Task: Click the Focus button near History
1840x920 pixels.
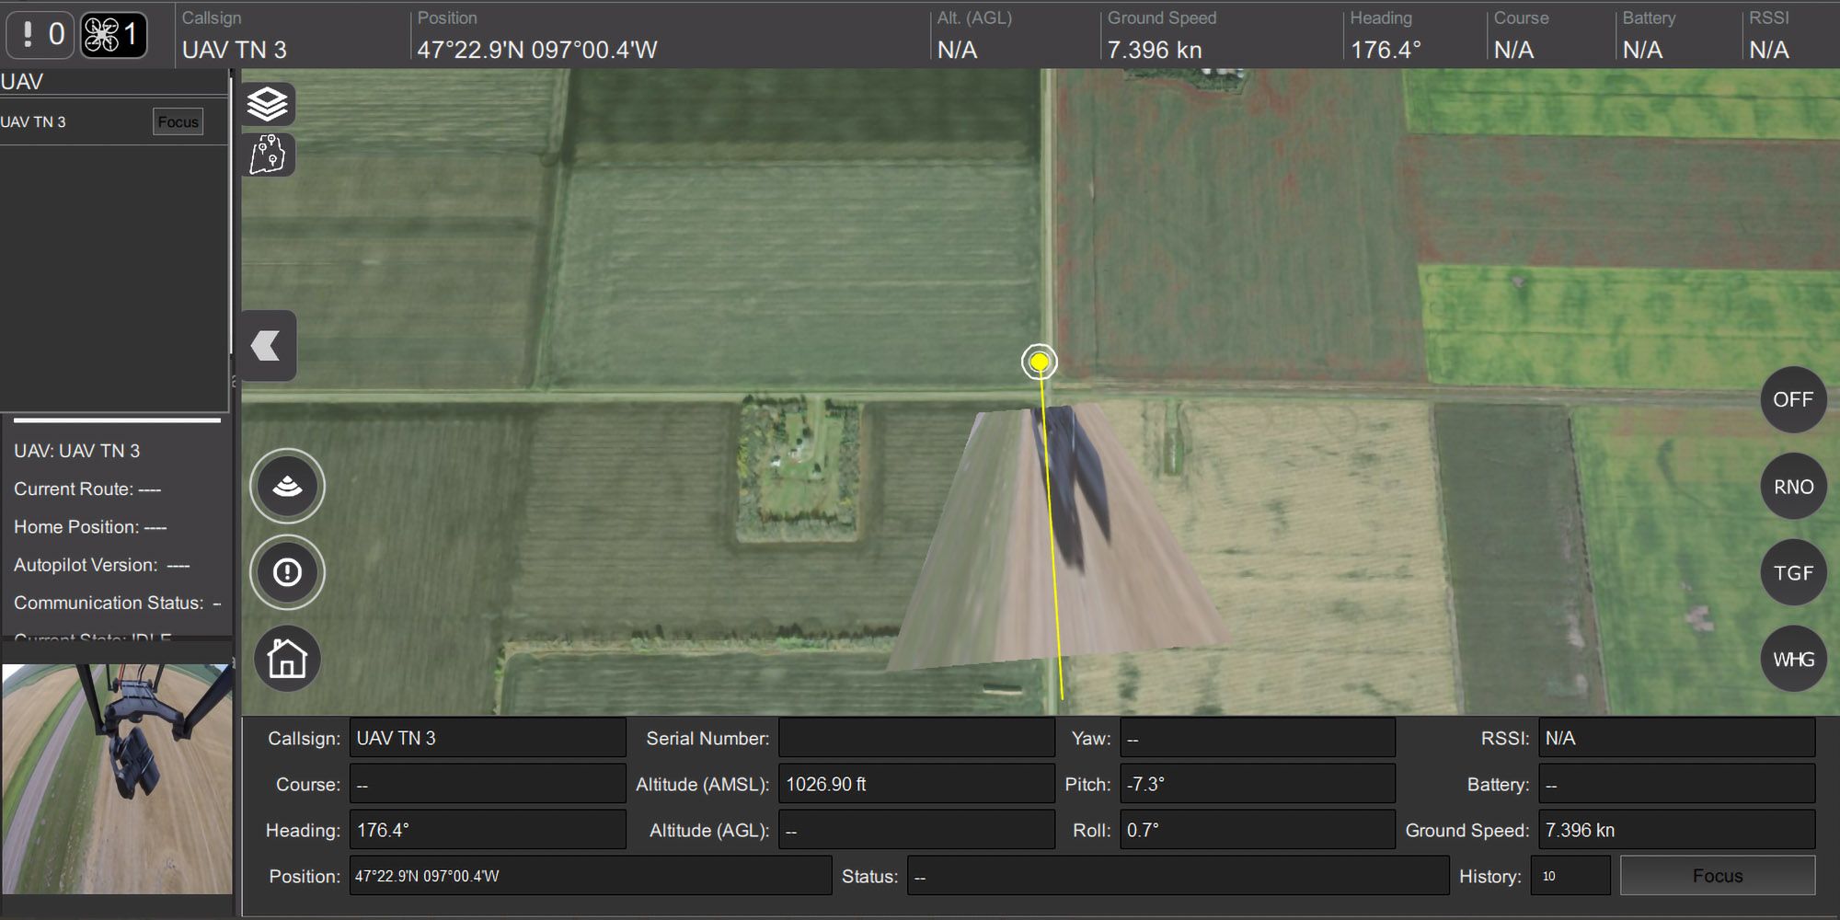Action: [1716, 875]
